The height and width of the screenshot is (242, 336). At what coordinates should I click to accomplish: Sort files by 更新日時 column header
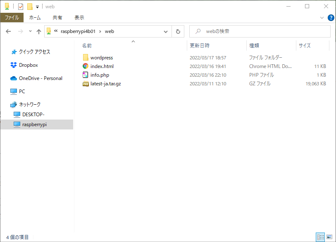200,45
